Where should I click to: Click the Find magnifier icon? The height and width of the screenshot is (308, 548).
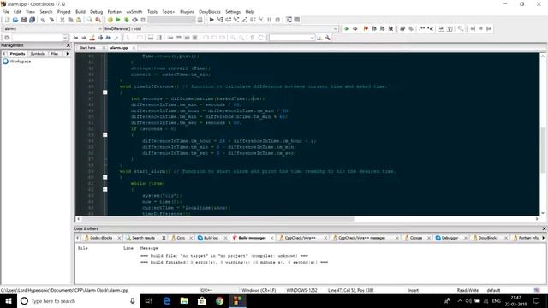coord(90,20)
